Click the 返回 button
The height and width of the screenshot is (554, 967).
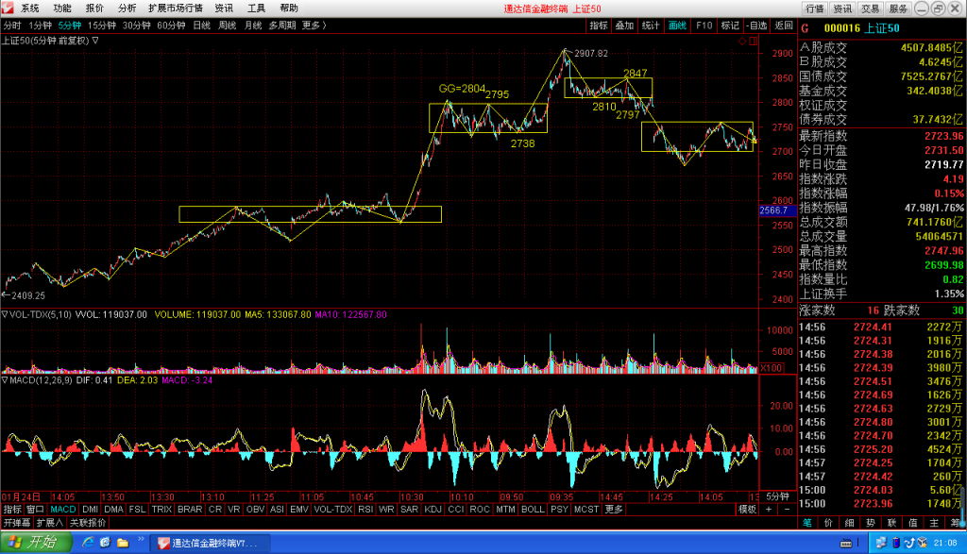(x=784, y=25)
